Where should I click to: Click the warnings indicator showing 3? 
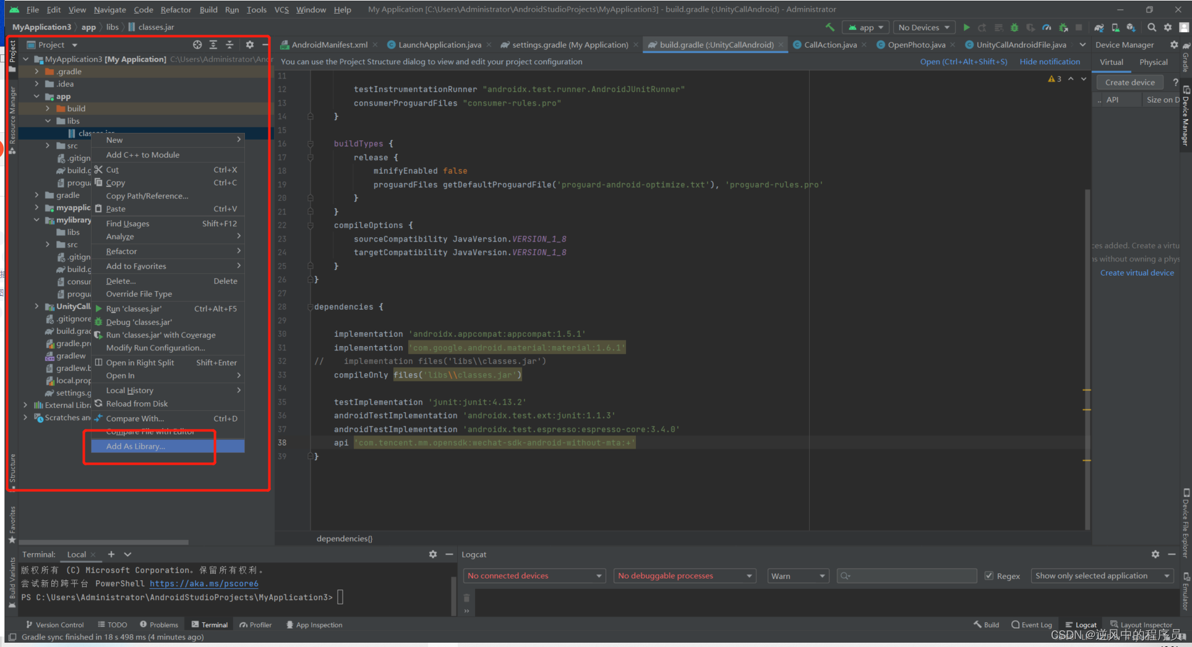click(1055, 79)
